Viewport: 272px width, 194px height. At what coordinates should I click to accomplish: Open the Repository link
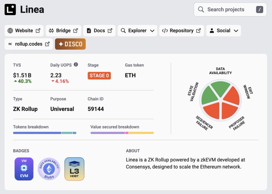click(182, 31)
